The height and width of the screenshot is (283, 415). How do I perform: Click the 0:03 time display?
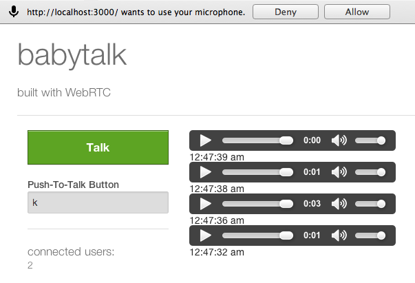tap(312, 204)
